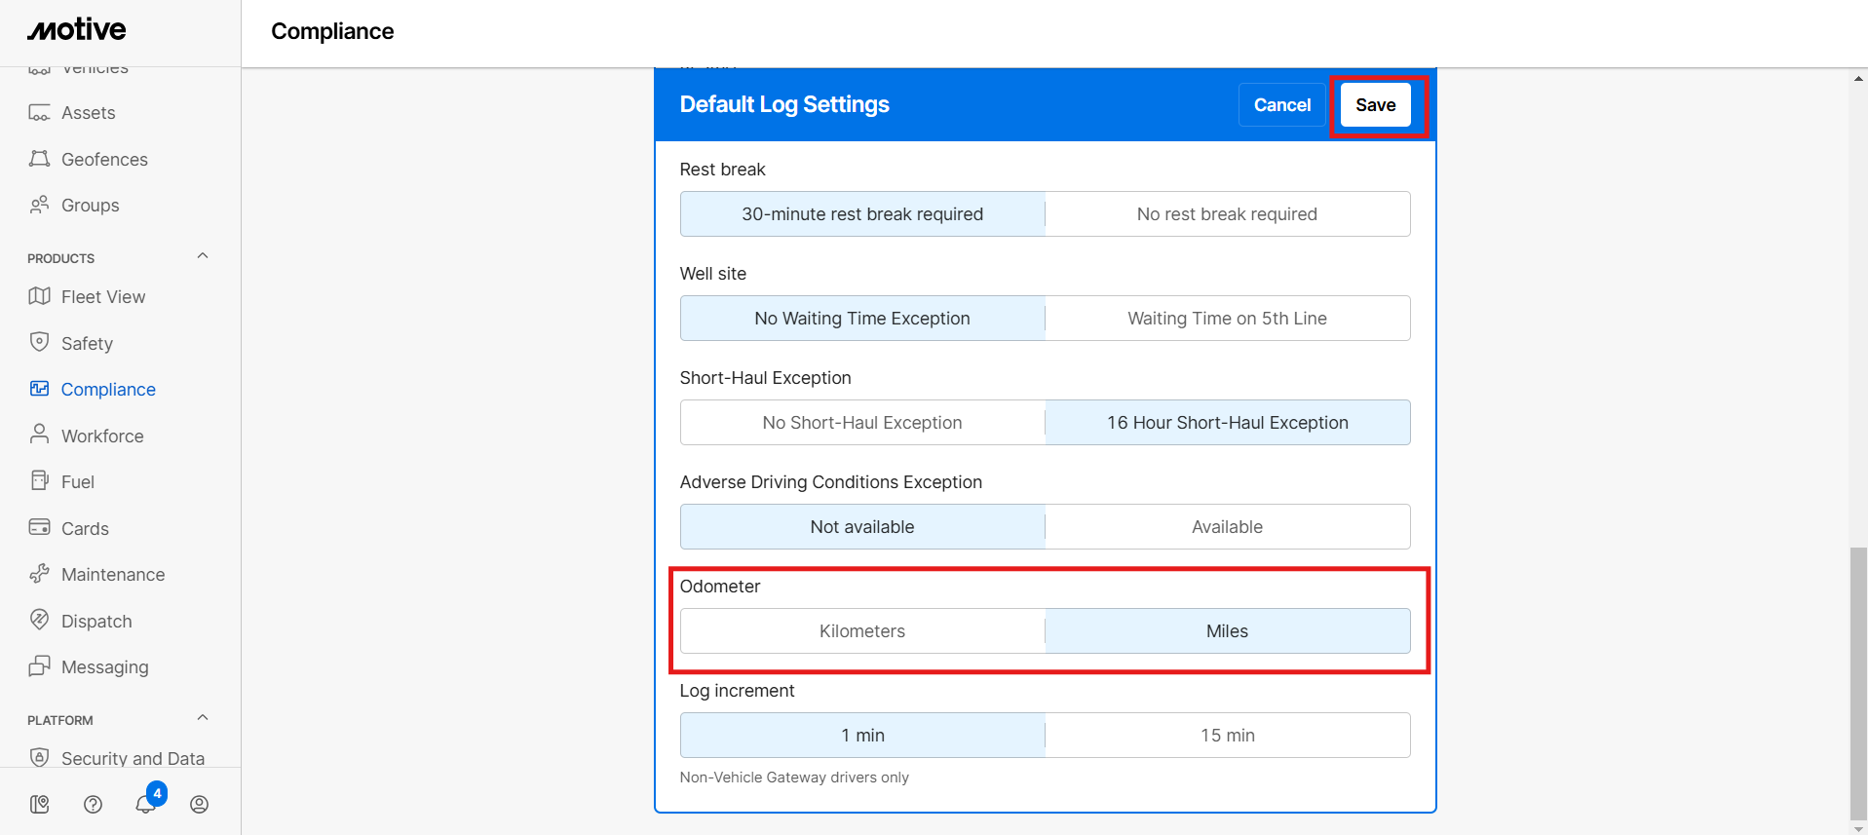Cancel Default Log Settings changes

click(1281, 105)
